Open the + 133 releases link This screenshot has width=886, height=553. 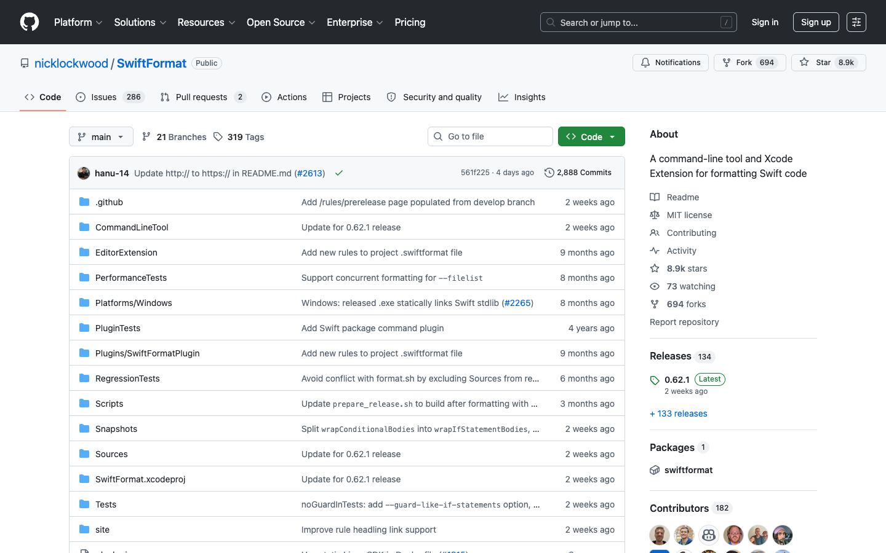679,414
